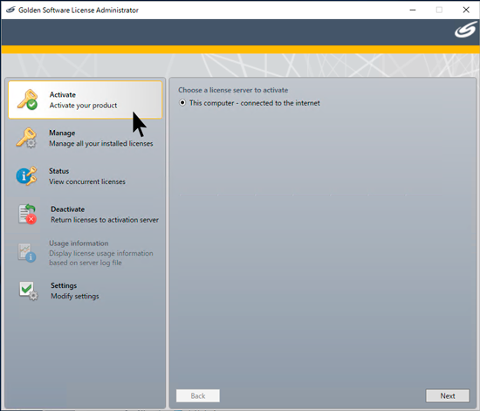Open Manage all your installed licenses

[86, 138]
